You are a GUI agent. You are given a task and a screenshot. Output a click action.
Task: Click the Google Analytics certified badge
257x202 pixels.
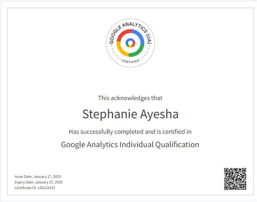click(x=130, y=43)
